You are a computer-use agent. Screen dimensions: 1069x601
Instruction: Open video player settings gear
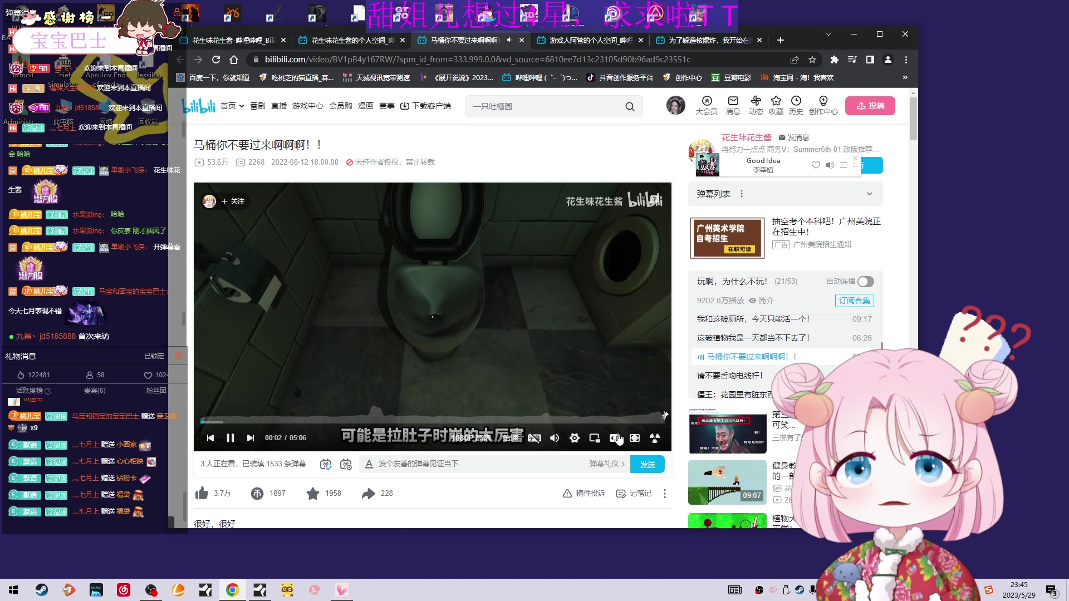[575, 438]
